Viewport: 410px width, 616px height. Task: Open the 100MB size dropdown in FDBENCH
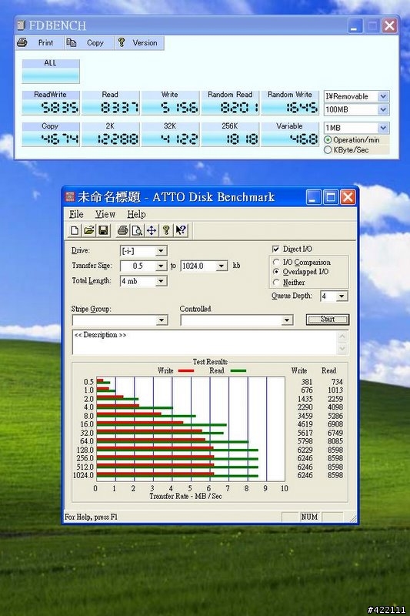click(x=383, y=109)
